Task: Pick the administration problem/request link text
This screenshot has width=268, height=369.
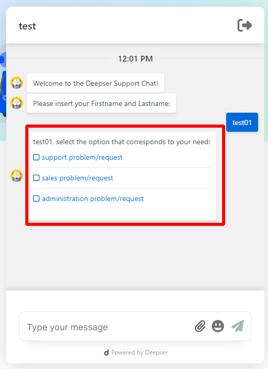Action: coord(92,199)
